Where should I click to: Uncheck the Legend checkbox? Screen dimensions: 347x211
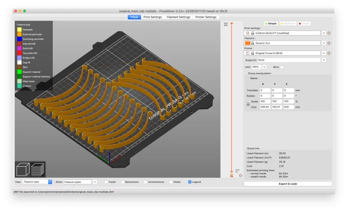point(190,182)
